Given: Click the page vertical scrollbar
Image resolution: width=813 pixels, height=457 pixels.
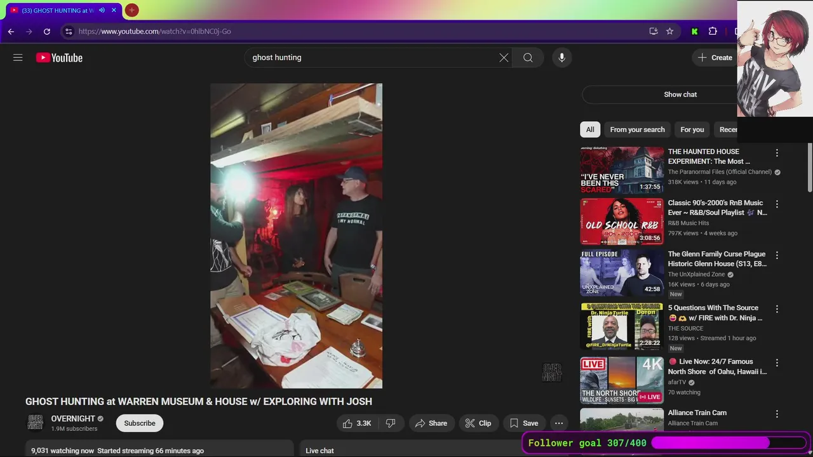Looking at the screenshot, I should coord(810,168).
